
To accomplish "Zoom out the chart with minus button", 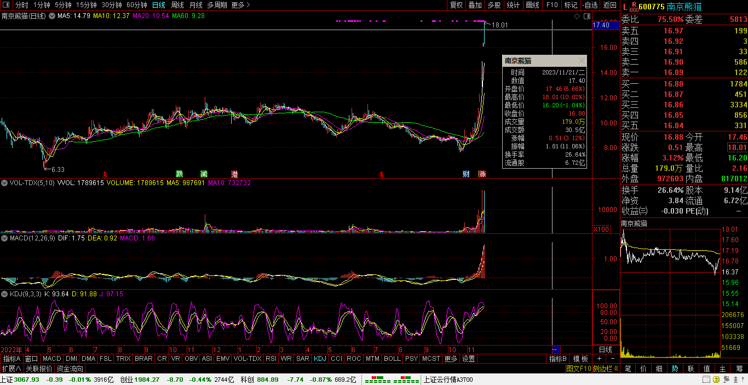I will point(612,359).
